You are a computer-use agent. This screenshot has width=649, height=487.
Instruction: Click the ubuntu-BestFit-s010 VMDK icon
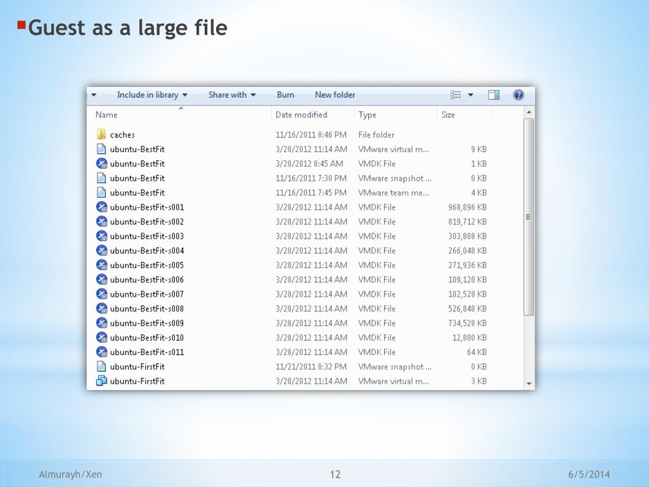point(101,337)
